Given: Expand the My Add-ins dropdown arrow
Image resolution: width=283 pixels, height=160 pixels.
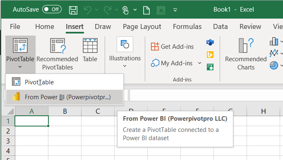Looking at the screenshot, I should coord(199,63).
